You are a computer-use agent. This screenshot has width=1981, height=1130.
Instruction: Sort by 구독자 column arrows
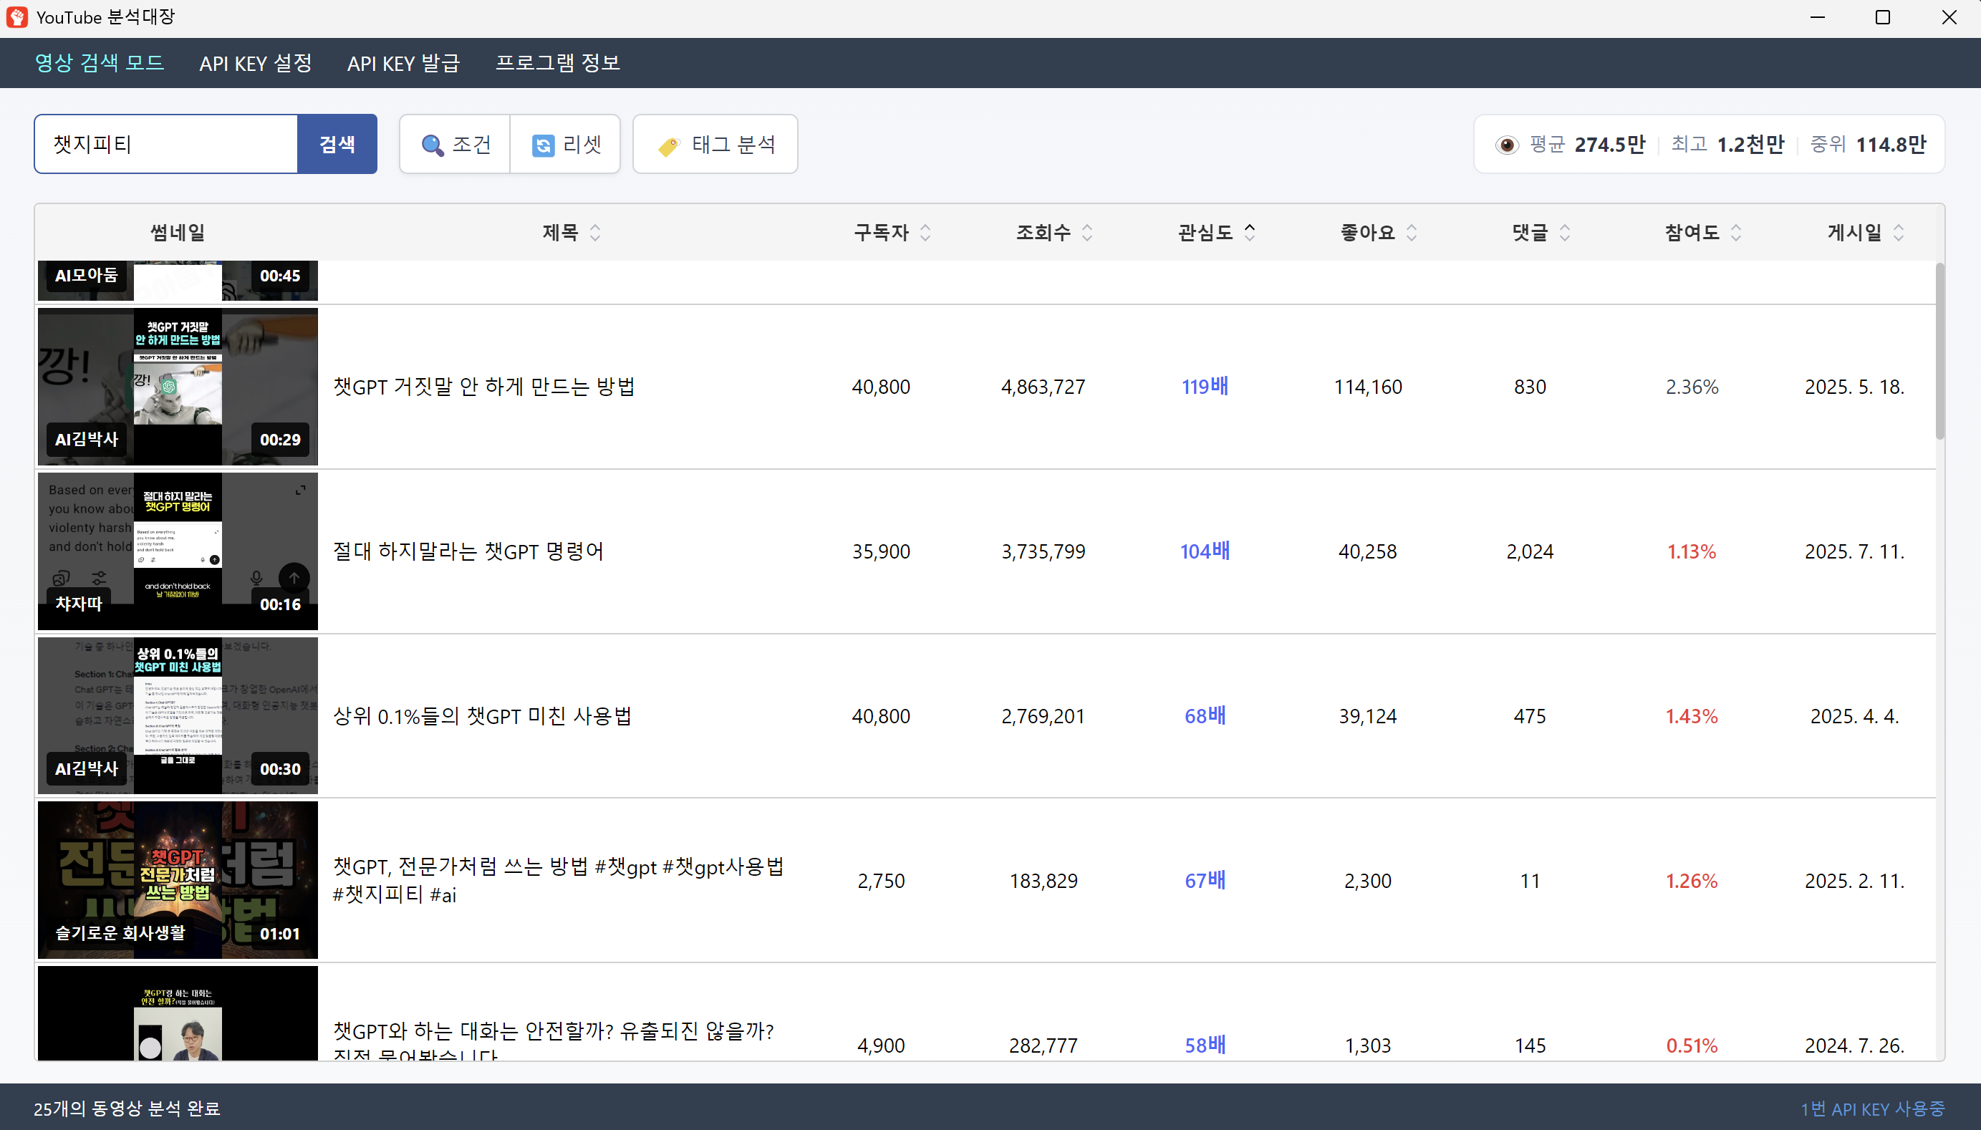(925, 233)
